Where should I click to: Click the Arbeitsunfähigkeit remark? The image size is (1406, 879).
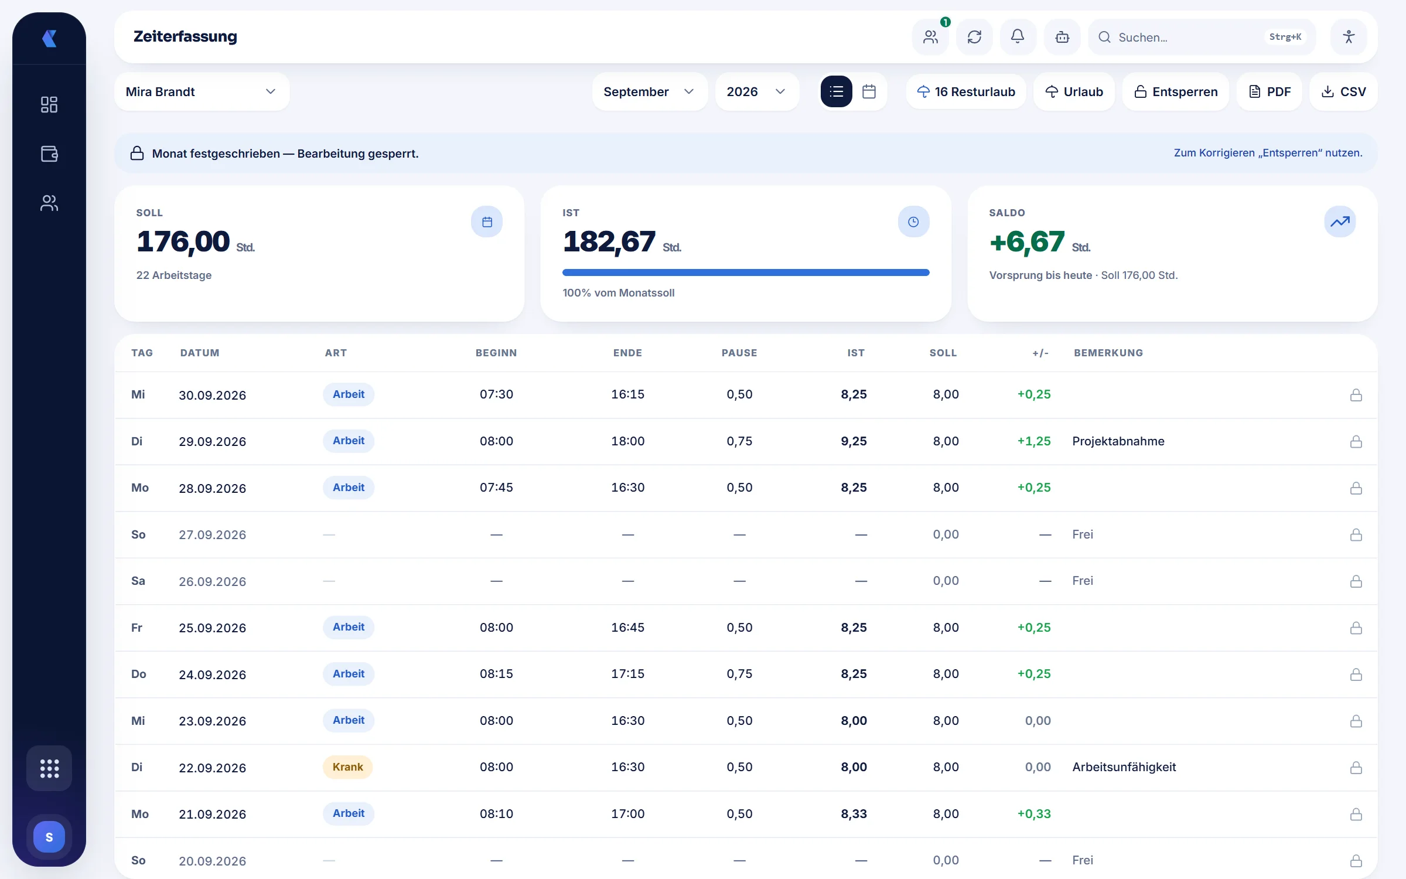point(1124,767)
